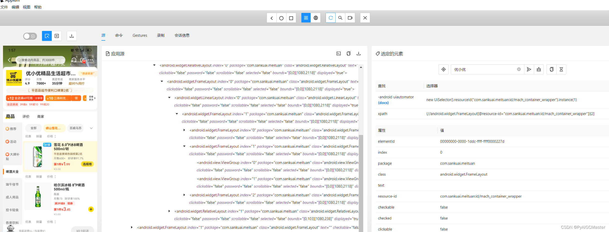Open 帮助 menu
609x232 pixels.
click(38, 7)
